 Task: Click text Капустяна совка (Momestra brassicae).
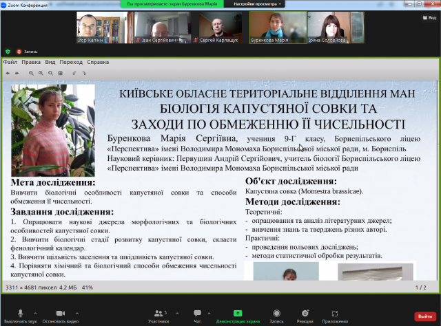305,191
